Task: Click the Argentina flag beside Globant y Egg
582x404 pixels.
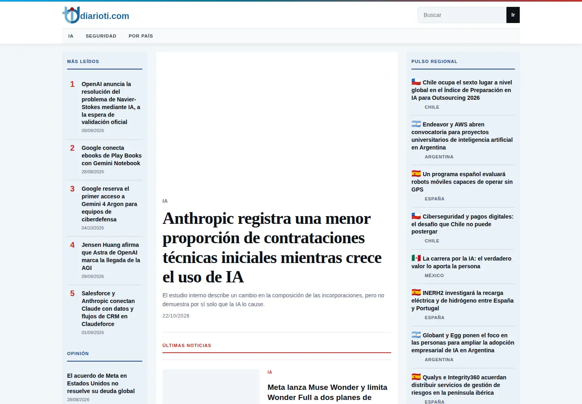Action: point(416,335)
